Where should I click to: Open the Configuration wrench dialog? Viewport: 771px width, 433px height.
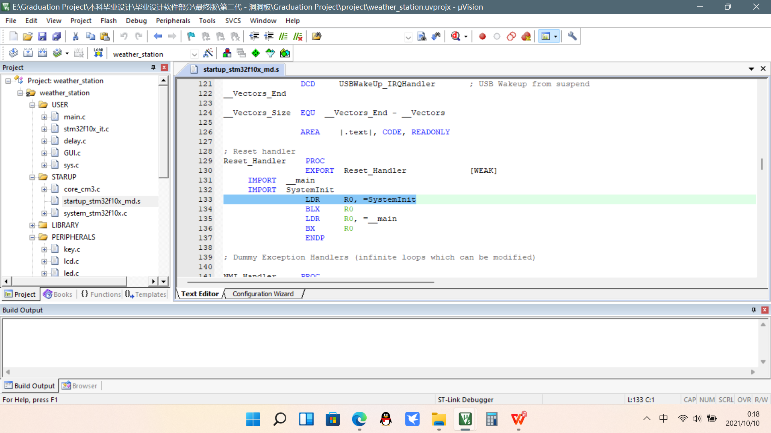pyautogui.click(x=572, y=36)
